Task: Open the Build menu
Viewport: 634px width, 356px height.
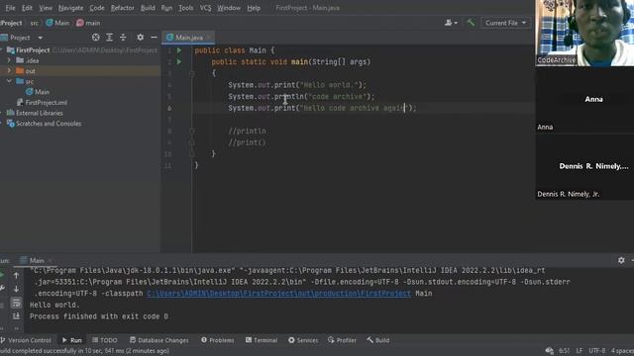Action: coord(148,8)
